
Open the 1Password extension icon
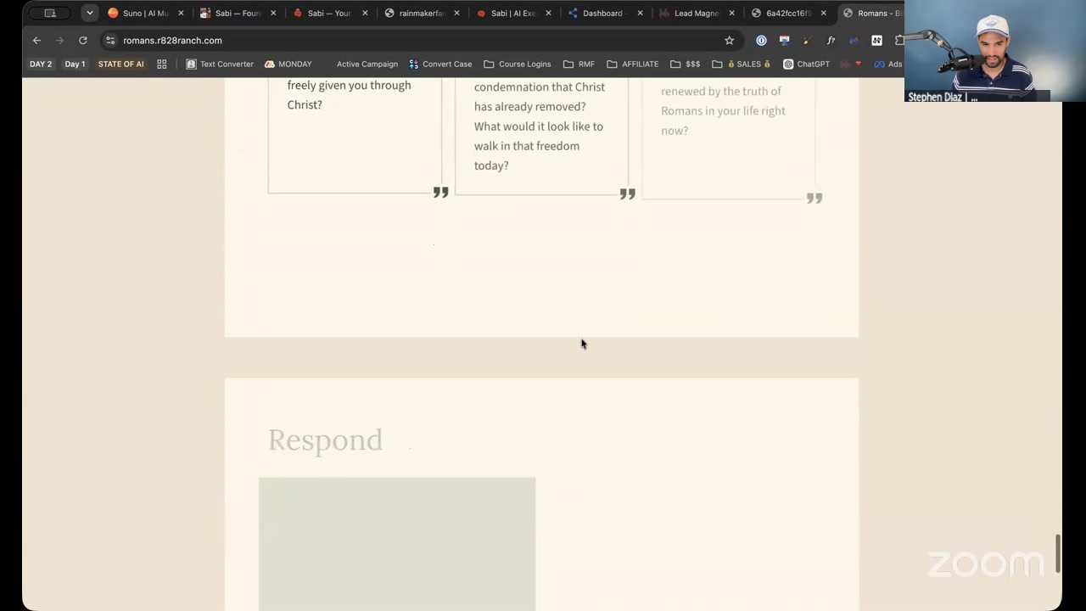pyautogui.click(x=761, y=40)
